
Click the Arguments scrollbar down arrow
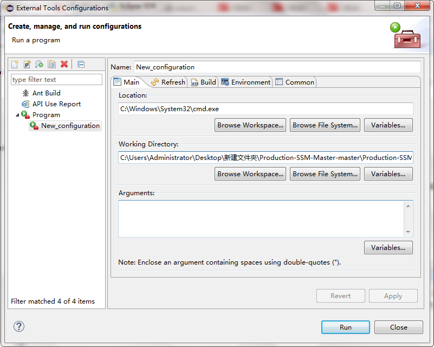408,232
